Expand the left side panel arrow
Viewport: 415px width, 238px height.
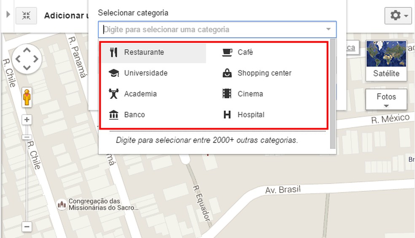8,16
